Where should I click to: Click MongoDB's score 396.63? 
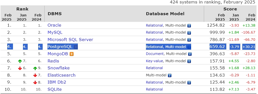point(217,54)
